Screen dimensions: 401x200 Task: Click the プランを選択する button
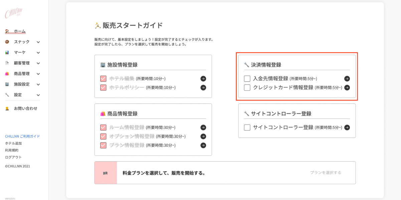coord(325,173)
